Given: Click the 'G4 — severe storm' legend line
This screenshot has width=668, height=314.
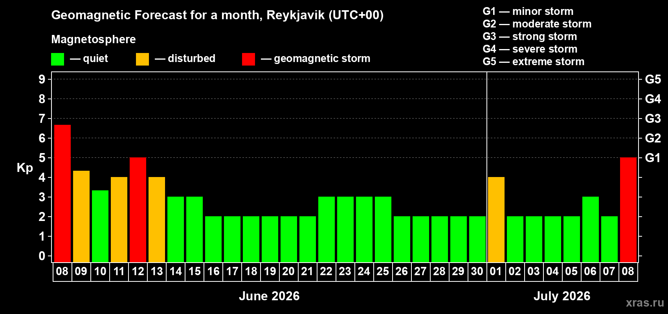Looking at the screenshot, I should 530,49.
